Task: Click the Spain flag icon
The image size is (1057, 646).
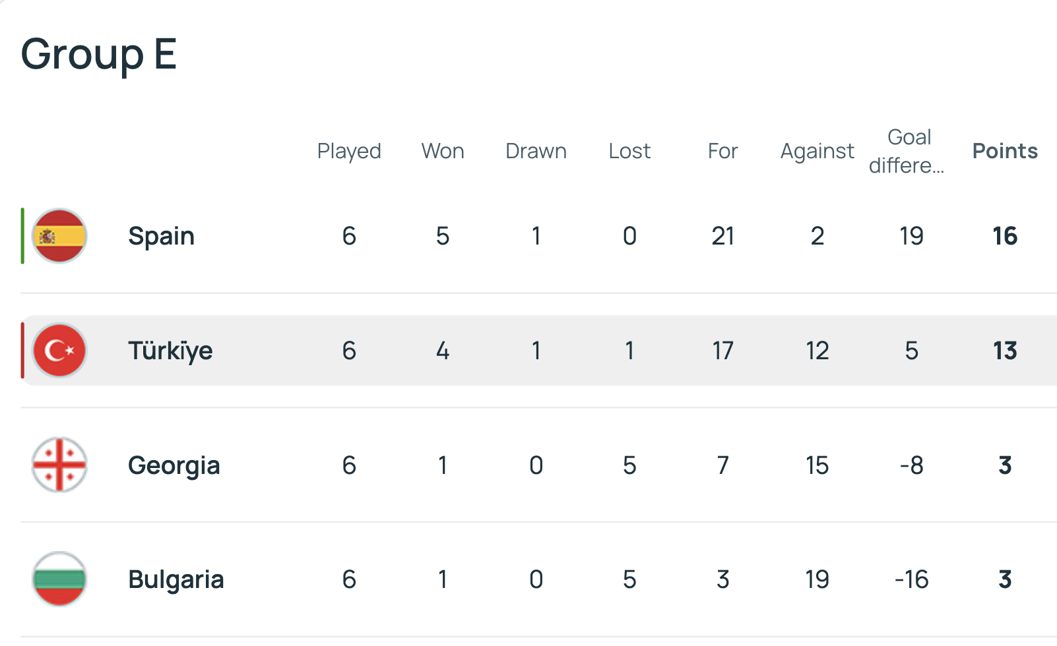Action: [x=59, y=236]
